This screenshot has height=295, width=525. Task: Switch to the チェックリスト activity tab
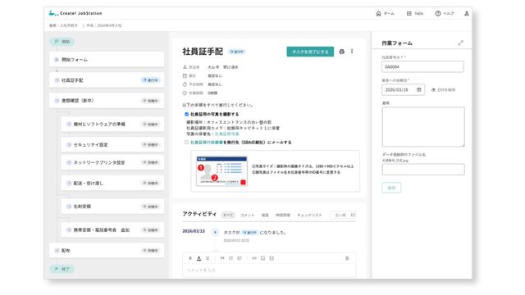pyautogui.click(x=309, y=215)
